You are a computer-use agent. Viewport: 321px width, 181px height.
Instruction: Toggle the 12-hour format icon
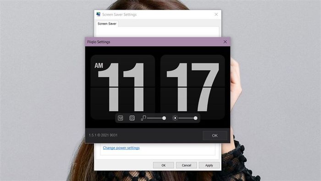[120, 118]
